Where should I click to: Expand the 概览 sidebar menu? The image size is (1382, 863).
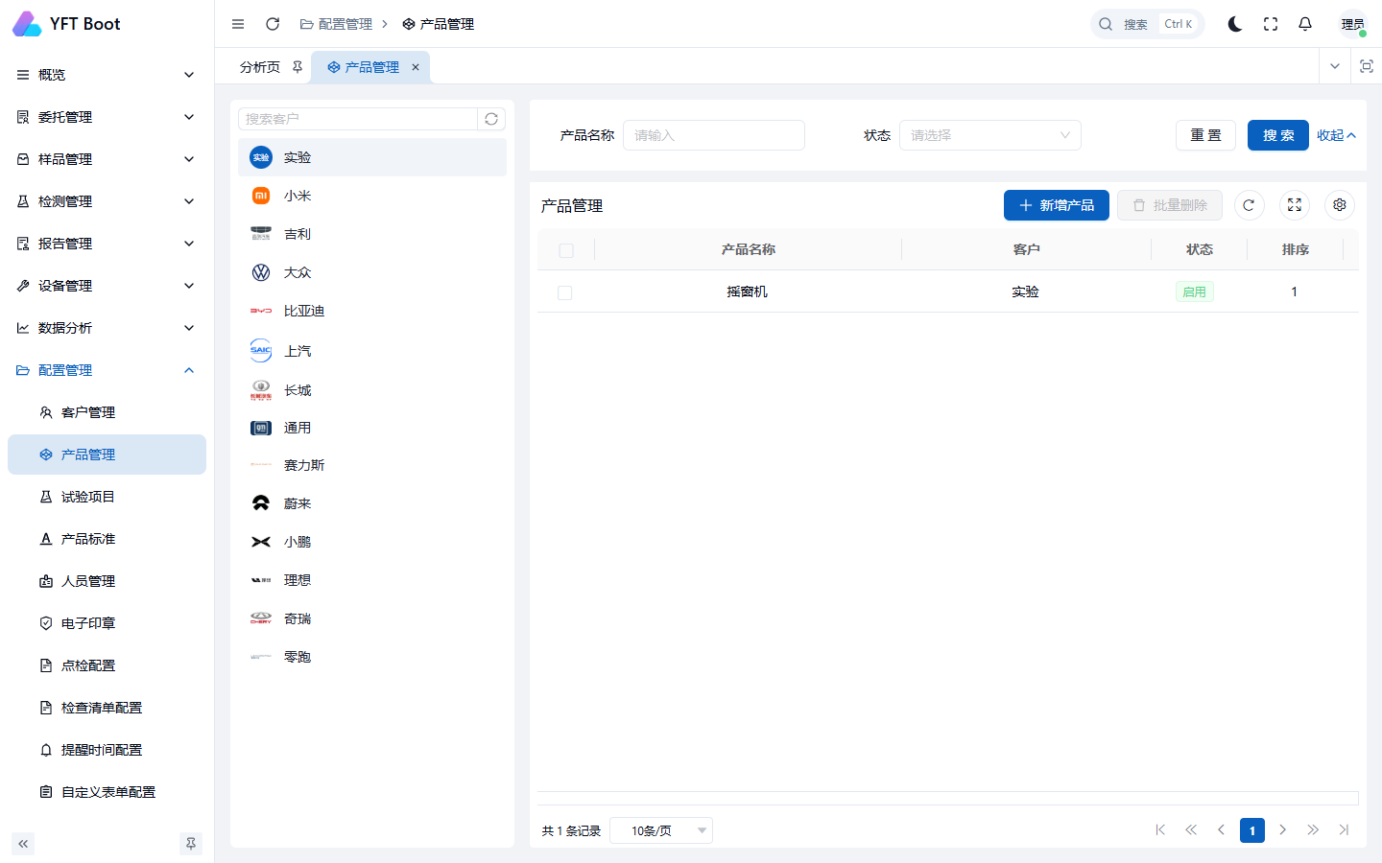pyautogui.click(x=107, y=75)
